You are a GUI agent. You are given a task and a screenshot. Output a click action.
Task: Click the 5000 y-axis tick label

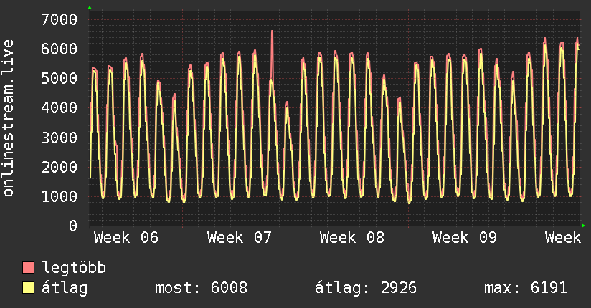click(x=60, y=78)
